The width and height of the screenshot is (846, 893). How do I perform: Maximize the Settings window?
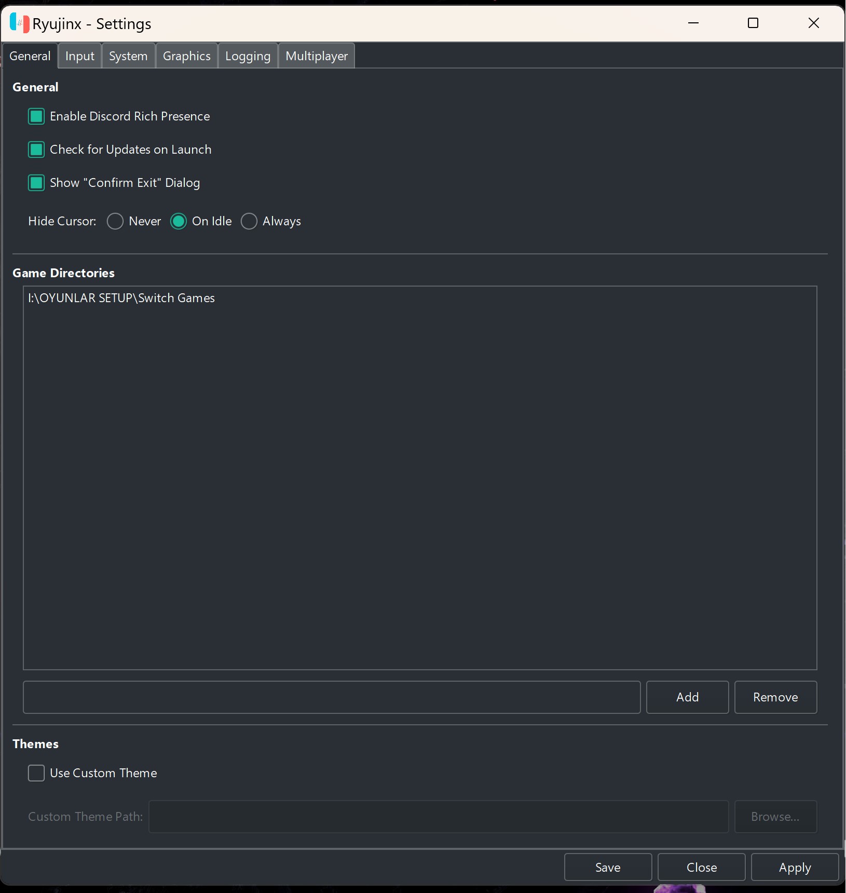pos(753,23)
